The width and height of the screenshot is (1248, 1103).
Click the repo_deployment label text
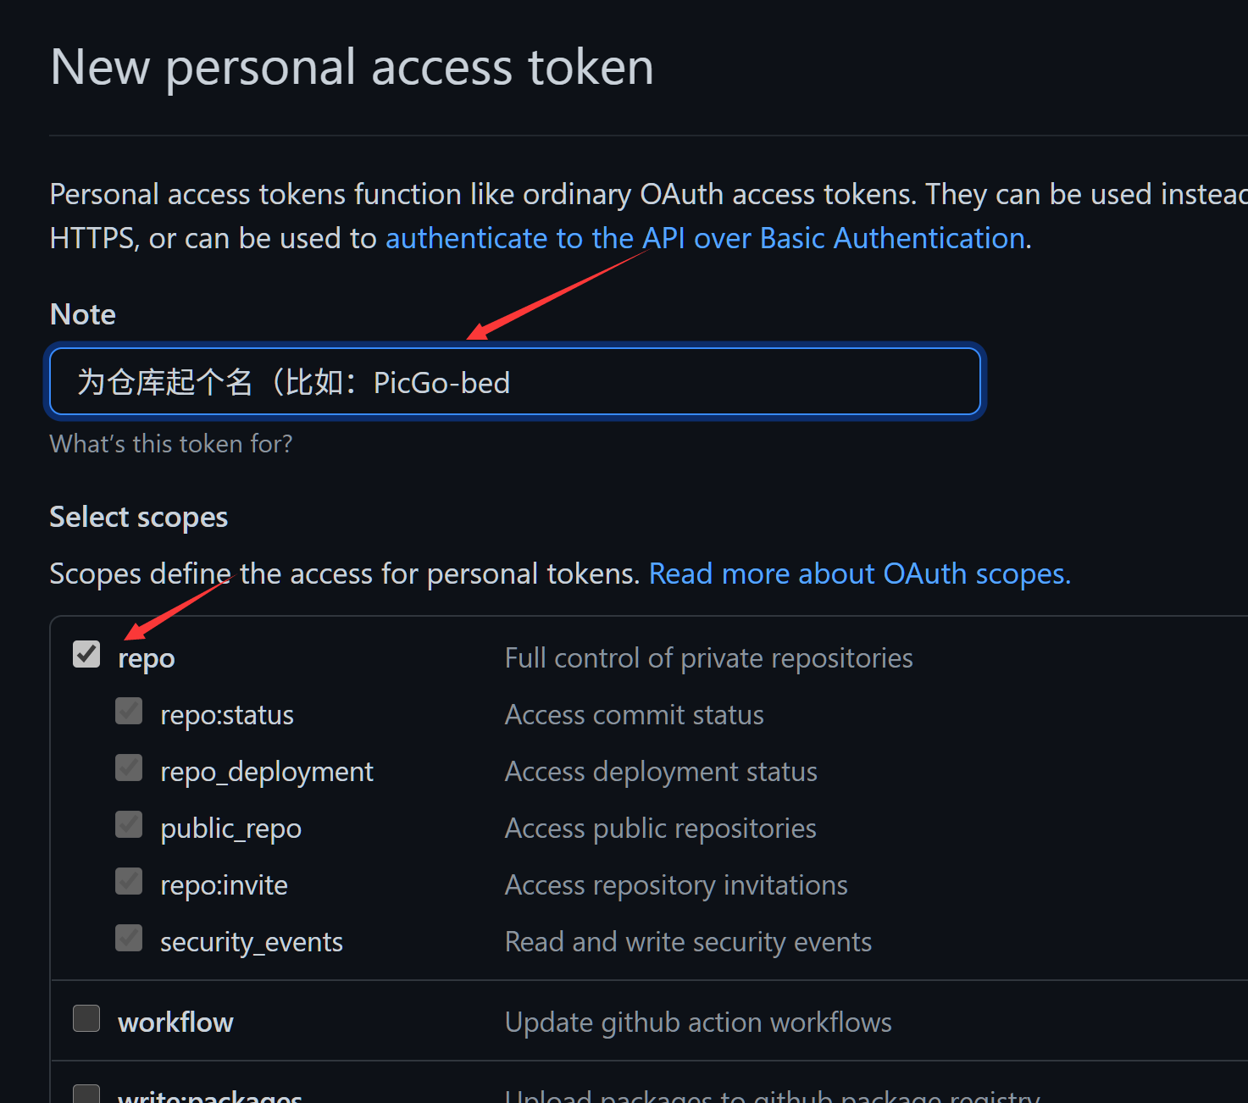coord(267,772)
